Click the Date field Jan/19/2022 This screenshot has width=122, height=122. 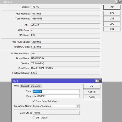click(x=56, y=96)
